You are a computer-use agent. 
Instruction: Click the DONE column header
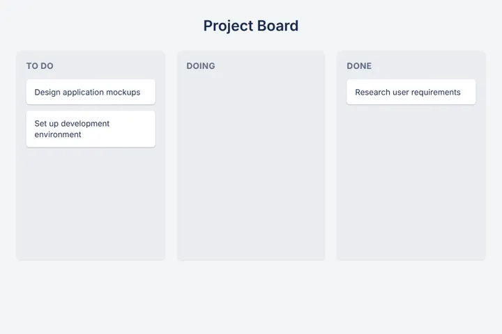pos(359,66)
